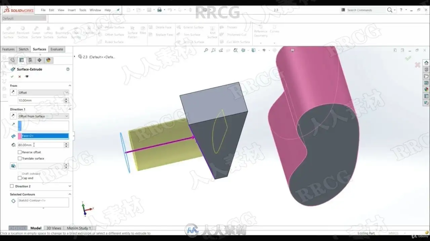Open Design Library icon in task pane
This screenshot has height=241, width=430.
click(x=426, y=70)
